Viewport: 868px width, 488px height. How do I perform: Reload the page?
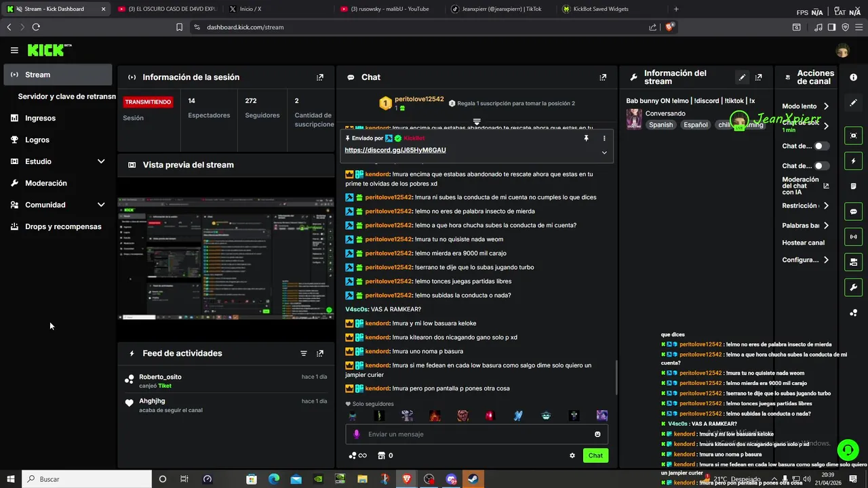(x=36, y=27)
